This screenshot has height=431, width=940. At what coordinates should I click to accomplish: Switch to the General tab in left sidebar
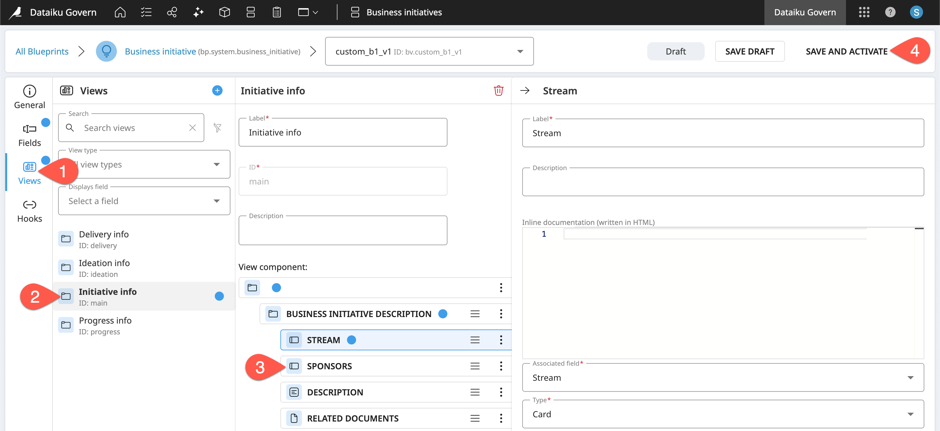point(30,97)
